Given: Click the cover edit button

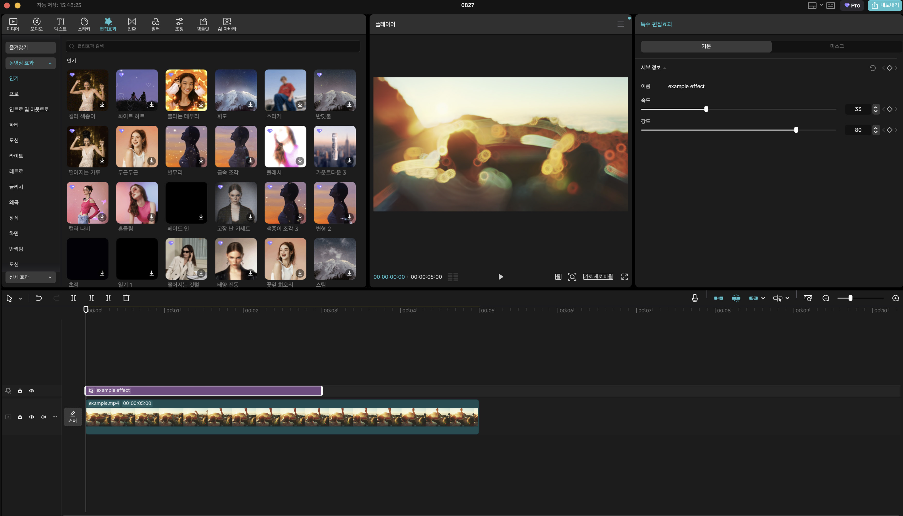Looking at the screenshot, I should pyautogui.click(x=72, y=416).
